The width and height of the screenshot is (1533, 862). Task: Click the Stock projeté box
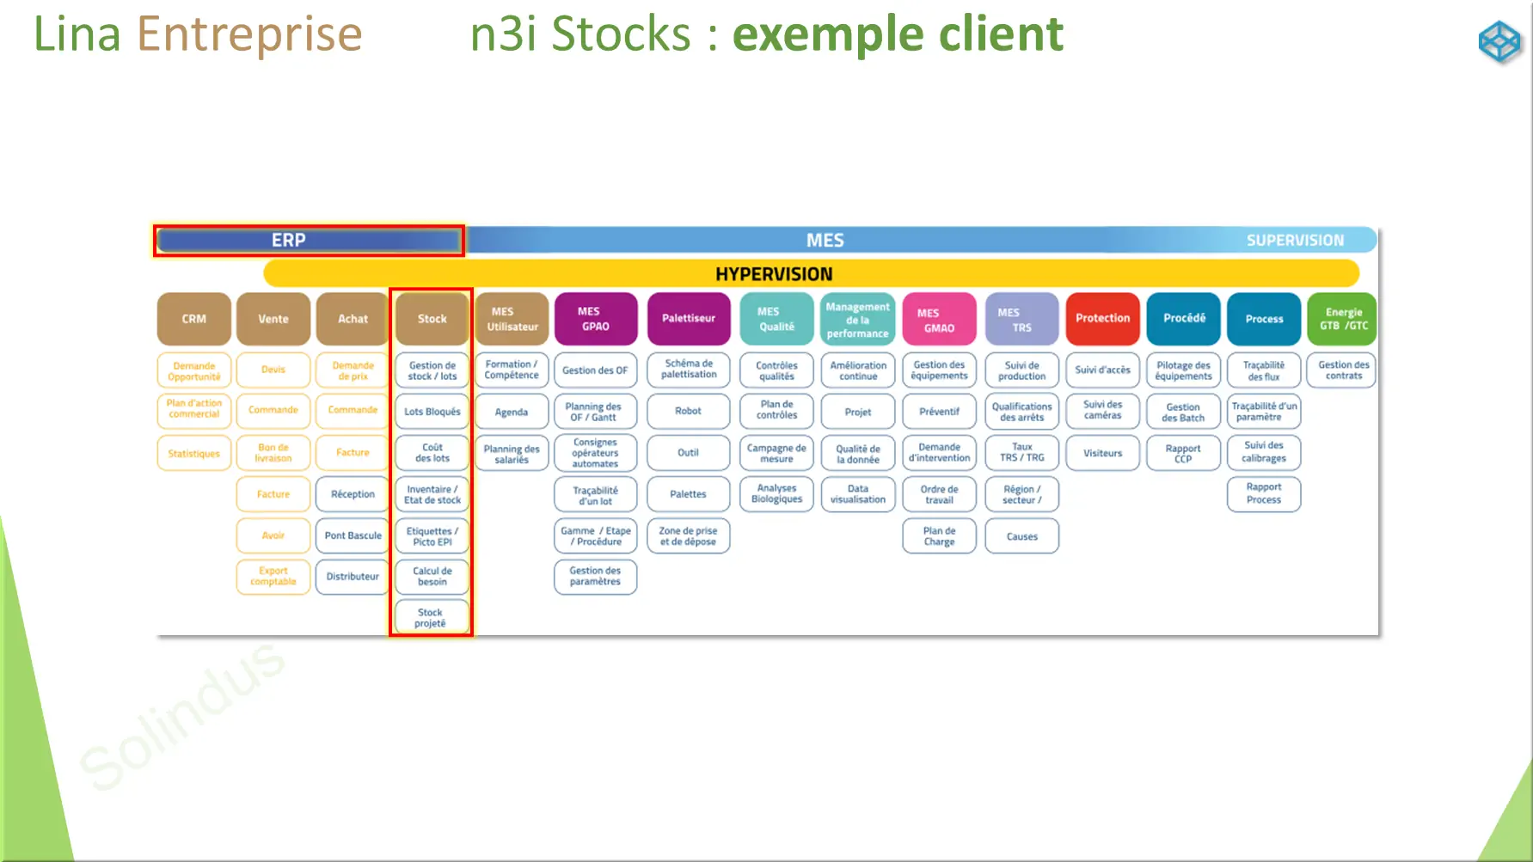coord(431,618)
